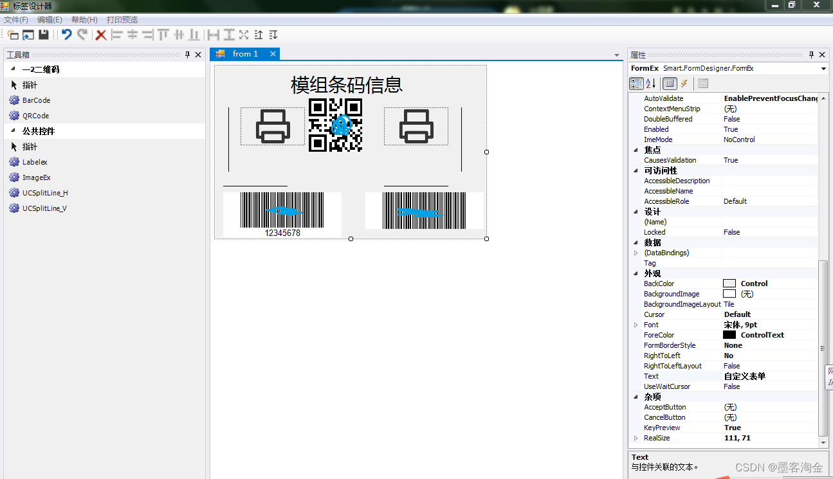Click the make same size icon
This screenshot has width=833, height=479.
(x=244, y=35)
